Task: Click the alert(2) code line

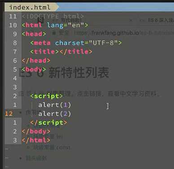Action: point(55,114)
